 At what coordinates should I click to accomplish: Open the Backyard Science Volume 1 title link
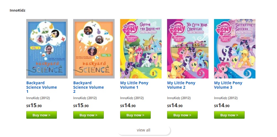coord(41,87)
